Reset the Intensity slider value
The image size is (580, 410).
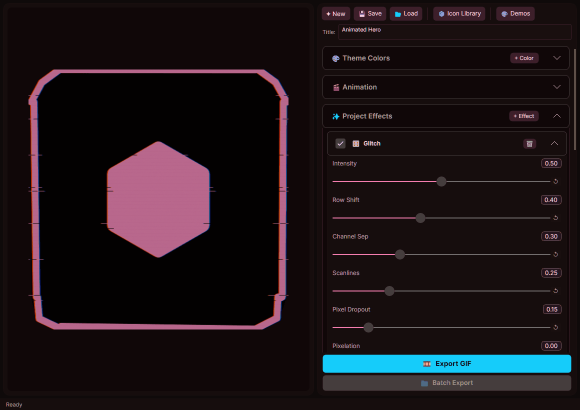(x=555, y=181)
